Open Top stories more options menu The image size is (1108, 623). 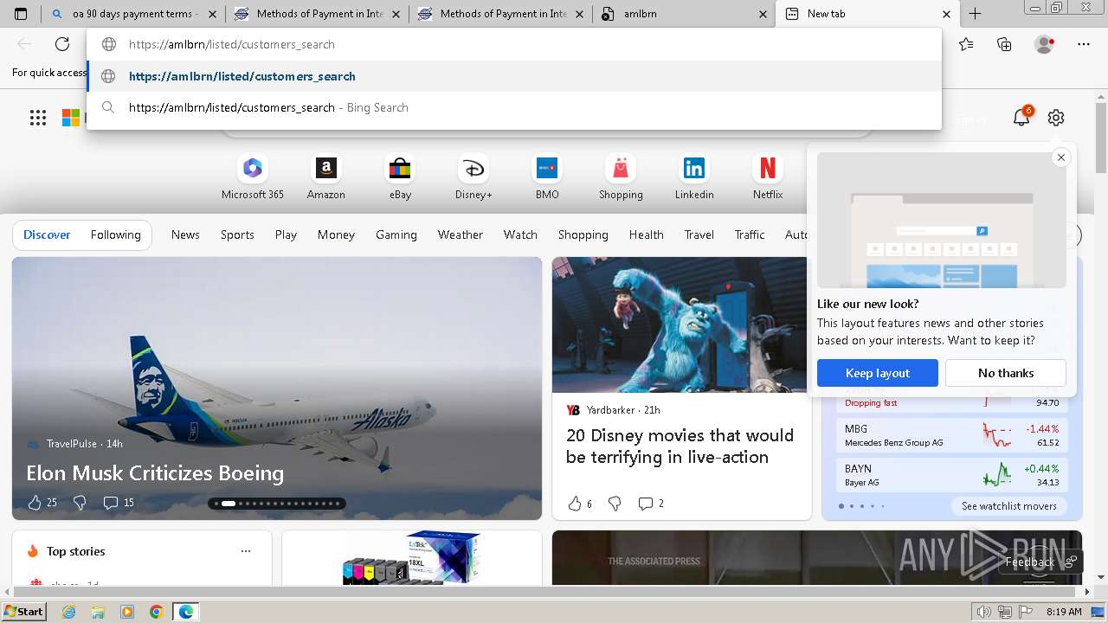pos(246,551)
